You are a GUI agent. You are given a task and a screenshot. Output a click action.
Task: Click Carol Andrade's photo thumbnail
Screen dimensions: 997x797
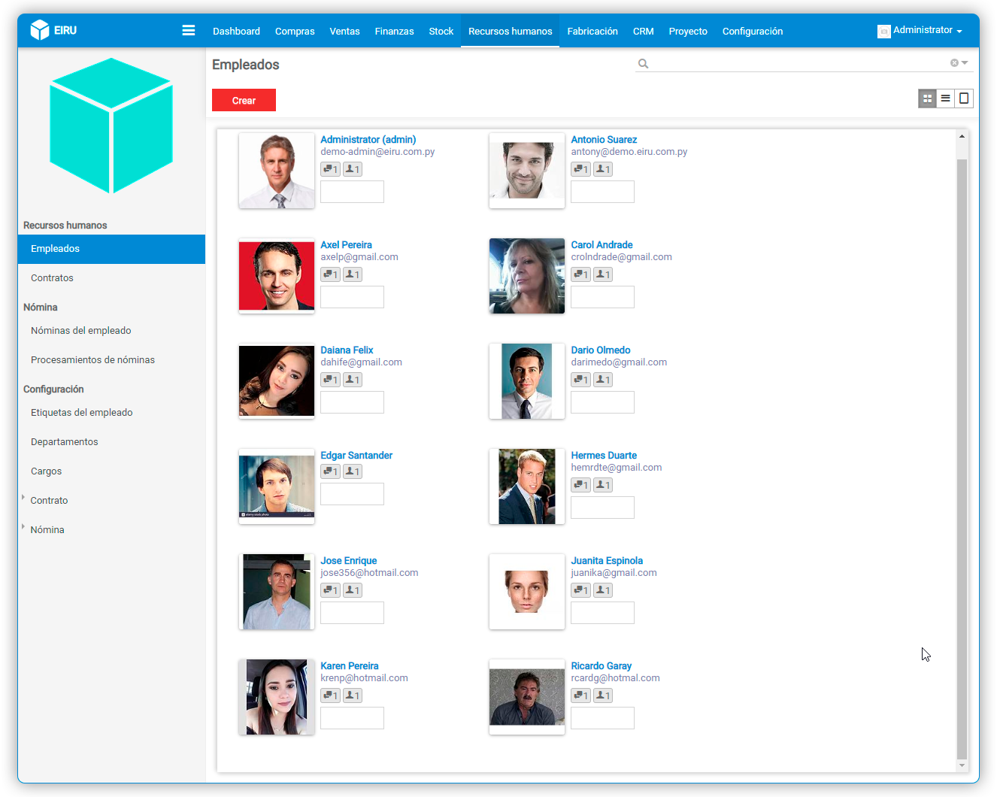point(527,276)
